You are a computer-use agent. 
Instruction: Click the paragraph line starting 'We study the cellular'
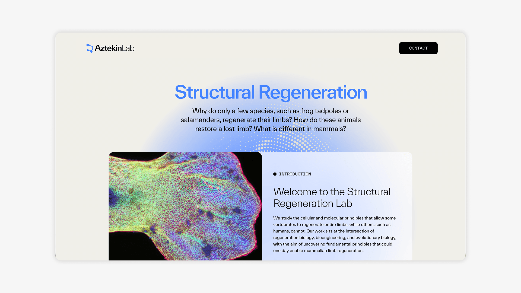(x=334, y=218)
